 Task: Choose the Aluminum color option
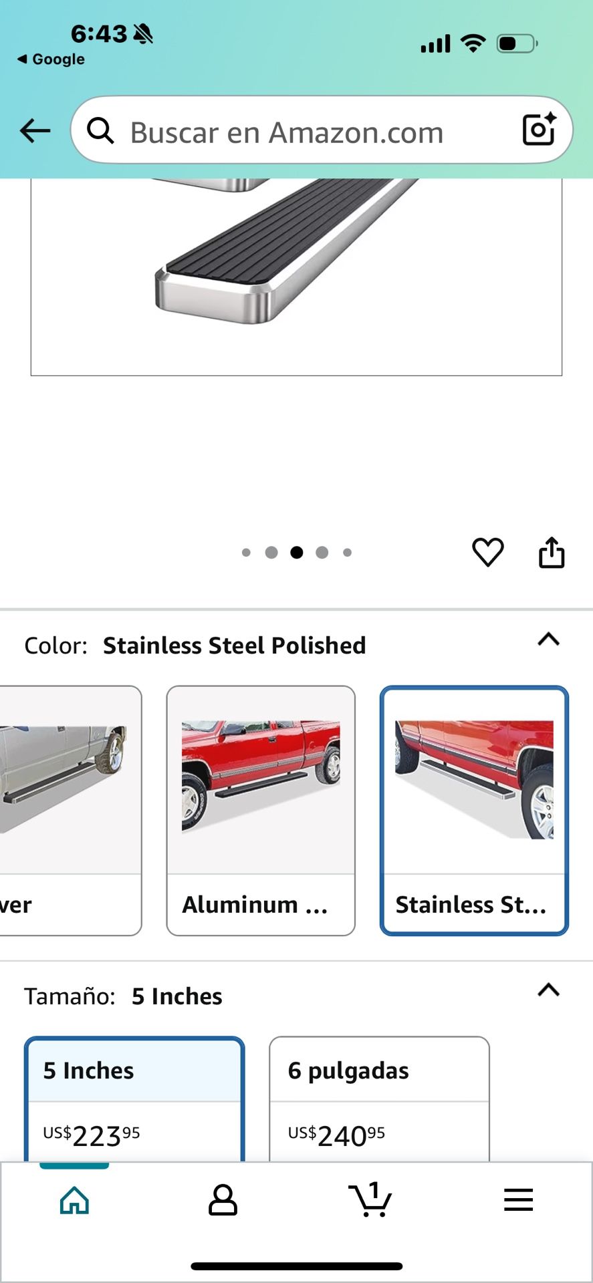(261, 810)
